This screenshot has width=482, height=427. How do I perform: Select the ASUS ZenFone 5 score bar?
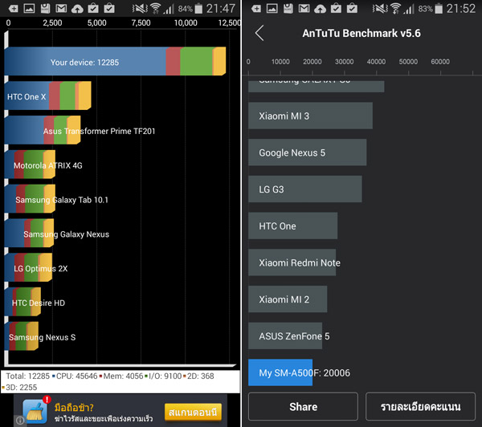click(x=285, y=335)
